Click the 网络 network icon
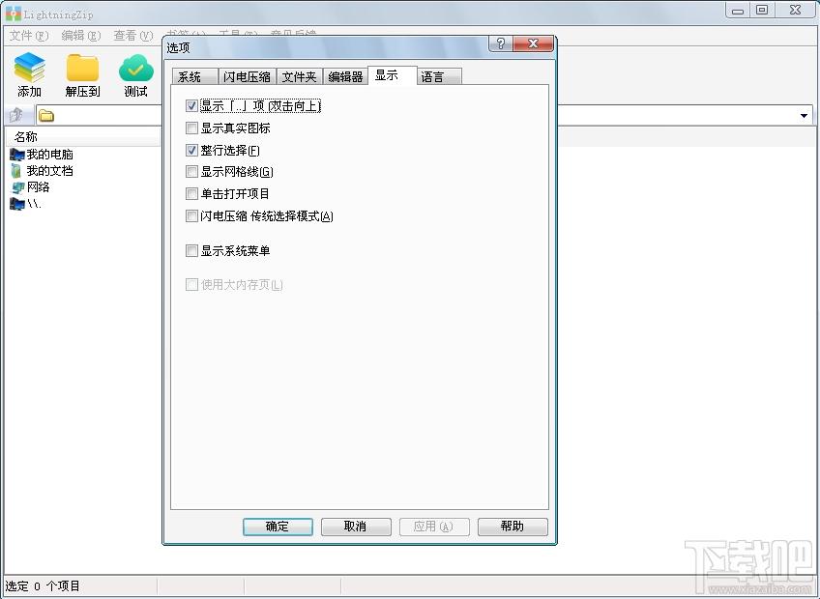 tap(17, 187)
